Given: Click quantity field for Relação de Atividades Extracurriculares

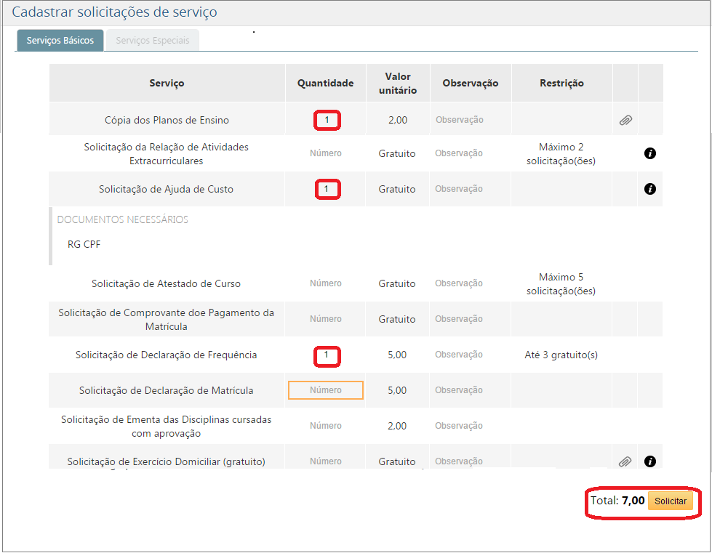Looking at the screenshot, I should click(x=325, y=153).
